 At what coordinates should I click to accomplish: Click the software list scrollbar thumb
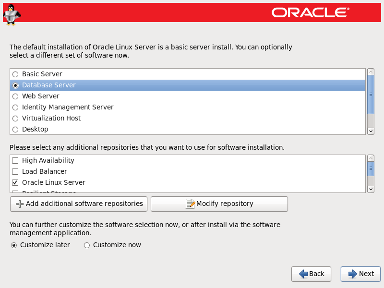(371, 95)
